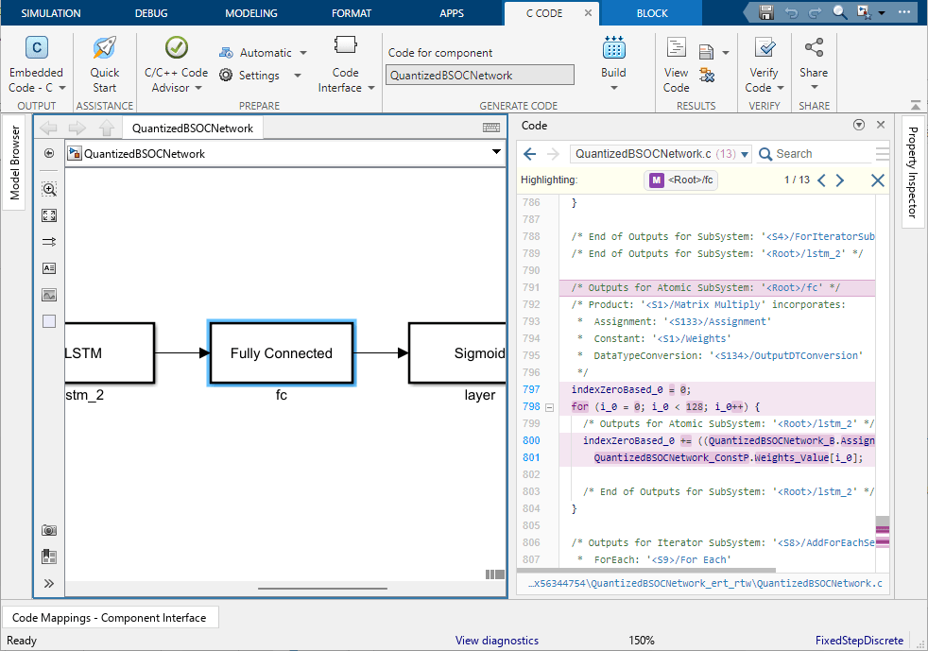This screenshot has width=928, height=651.
Task: Collapse the for loop at line 798
Action: 550,407
